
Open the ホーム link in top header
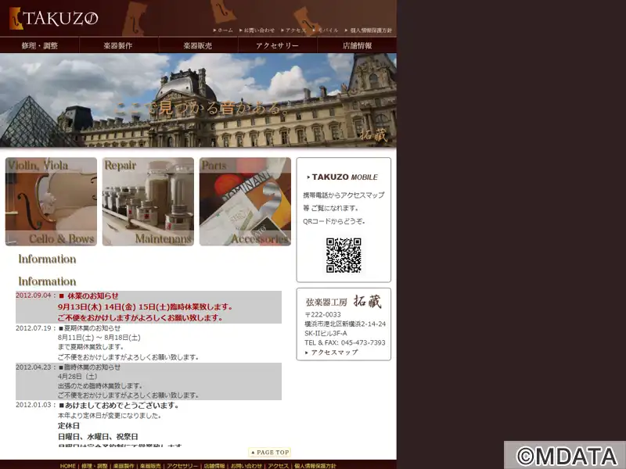pos(225,30)
